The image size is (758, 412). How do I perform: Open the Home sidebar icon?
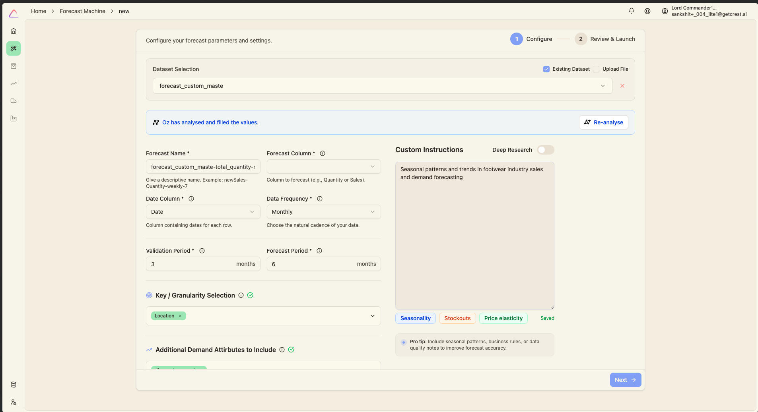pyautogui.click(x=14, y=31)
